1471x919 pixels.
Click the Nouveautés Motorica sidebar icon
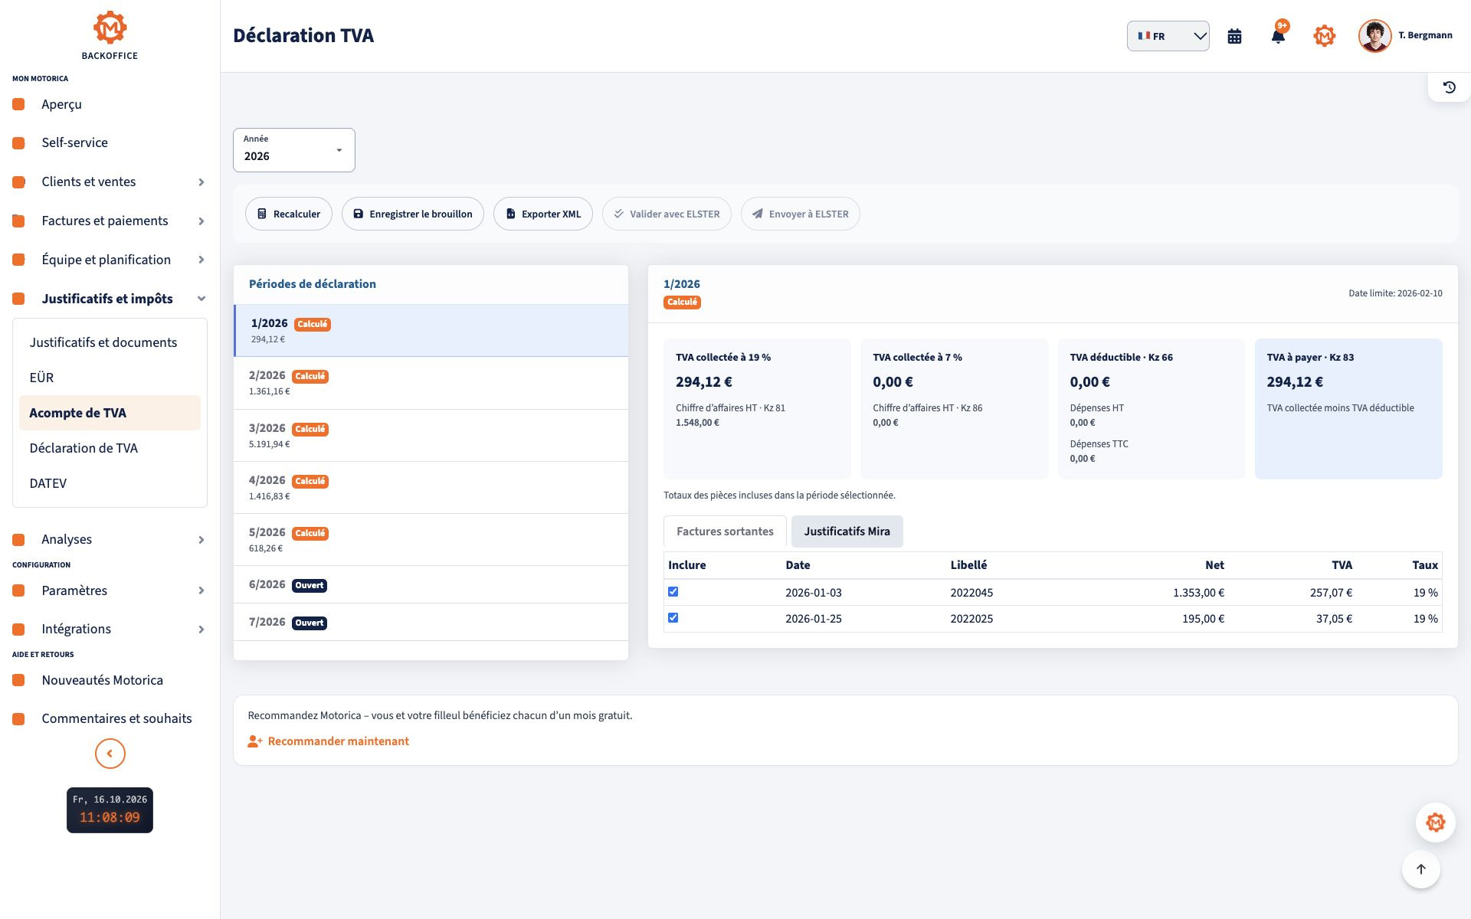[x=19, y=680]
